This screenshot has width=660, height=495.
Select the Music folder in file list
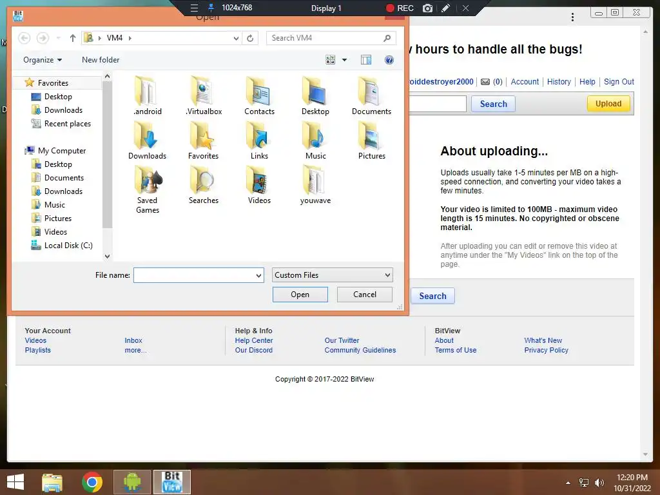tap(315, 141)
